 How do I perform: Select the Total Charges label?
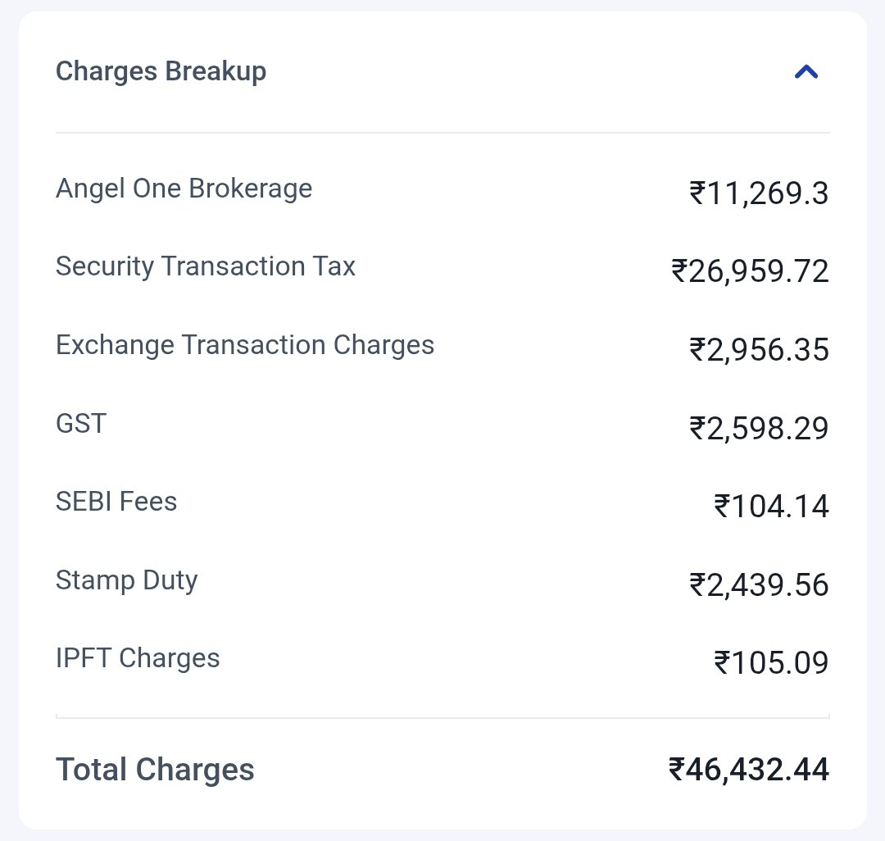[x=155, y=770]
